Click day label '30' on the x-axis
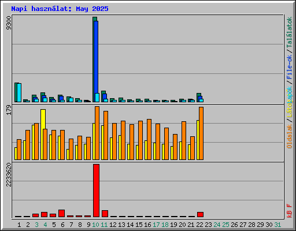The image size is (296, 231). (x=269, y=225)
